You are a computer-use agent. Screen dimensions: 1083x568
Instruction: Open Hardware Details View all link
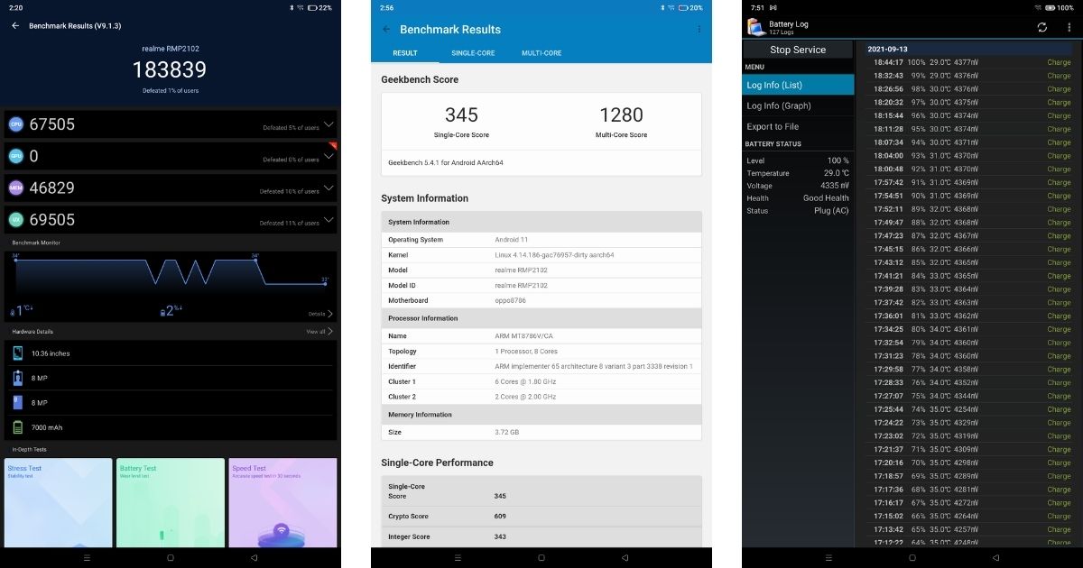(319, 332)
